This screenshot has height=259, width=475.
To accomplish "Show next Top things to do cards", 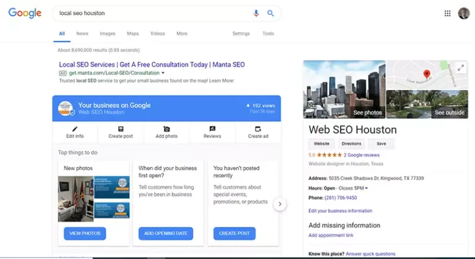I will pyautogui.click(x=280, y=204).
